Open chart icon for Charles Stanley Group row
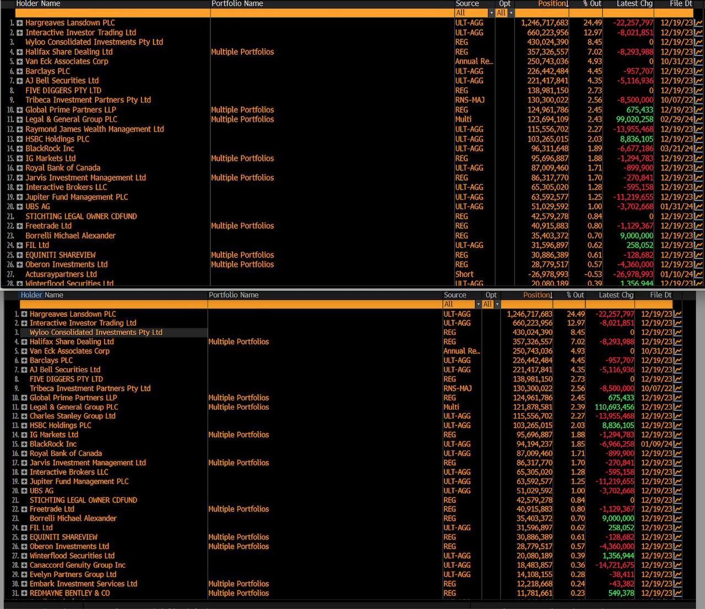The width and height of the screenshot is (705, 609). click(677, 416)
